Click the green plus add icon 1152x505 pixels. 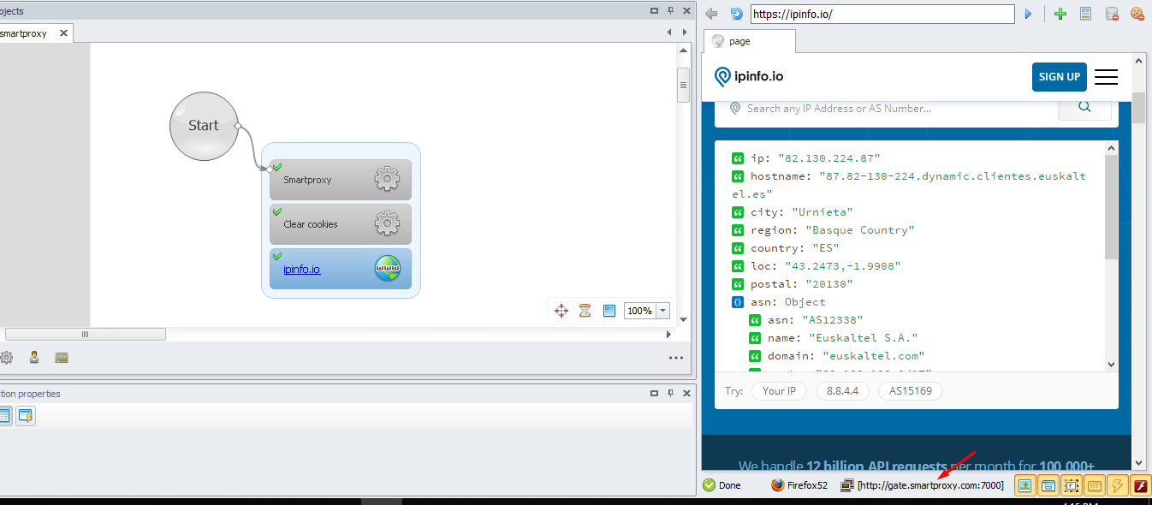click(x=1060, y=14)
